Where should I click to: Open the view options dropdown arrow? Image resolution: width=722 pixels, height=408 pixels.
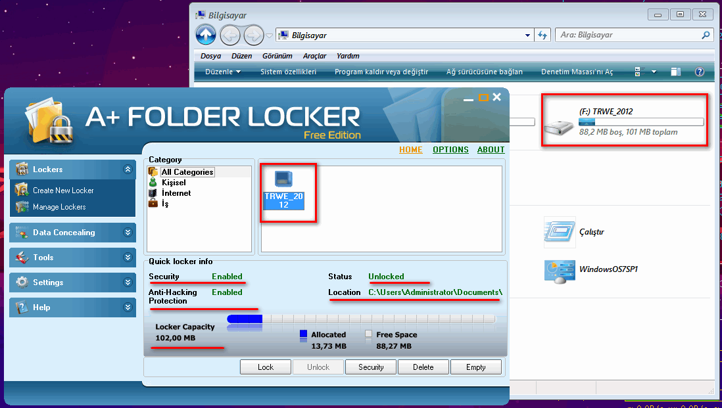tap(654, 72)
